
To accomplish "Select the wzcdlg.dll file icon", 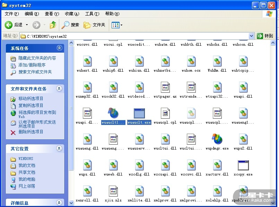I will tap(139, 165).
